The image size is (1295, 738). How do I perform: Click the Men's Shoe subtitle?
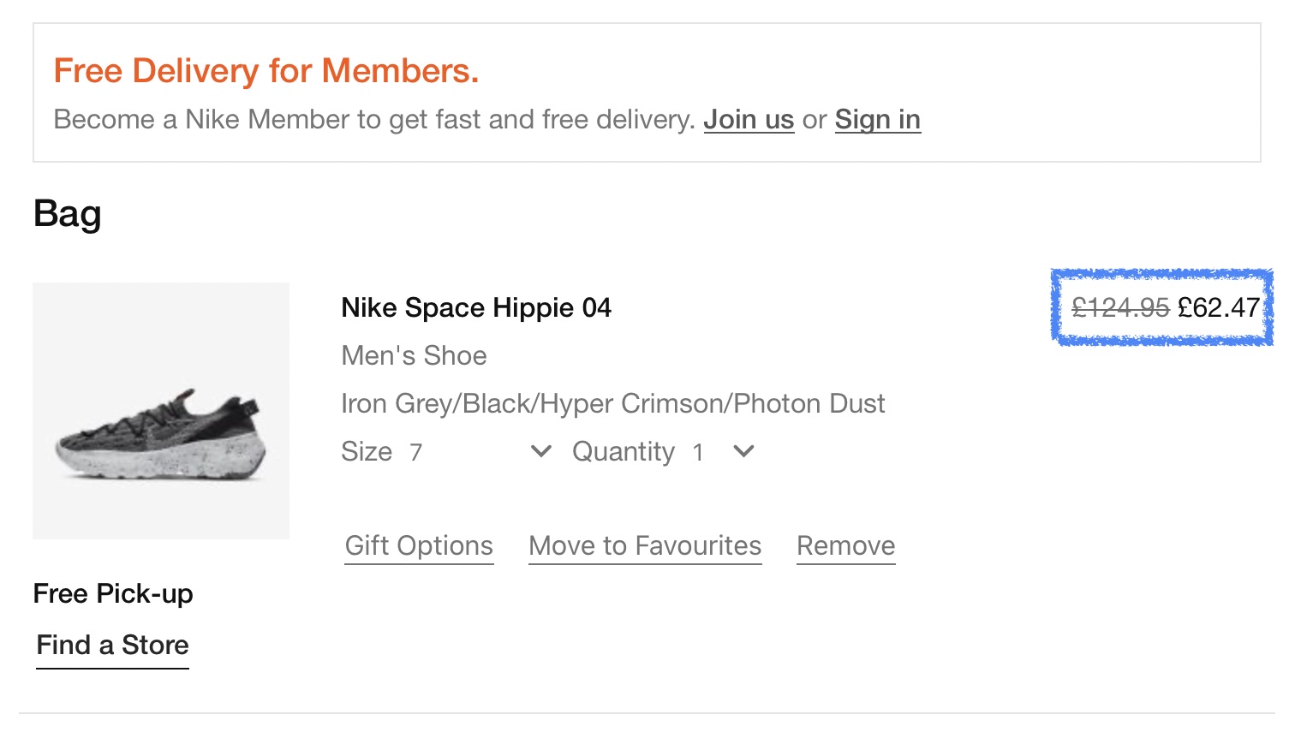(414, 356)
